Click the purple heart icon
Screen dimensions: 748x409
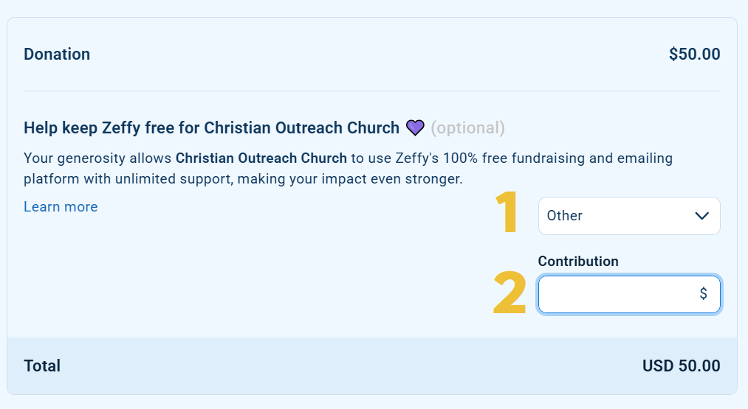click(416, 128)
